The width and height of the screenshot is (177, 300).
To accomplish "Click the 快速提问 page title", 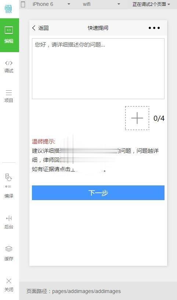I will (98, 28).
